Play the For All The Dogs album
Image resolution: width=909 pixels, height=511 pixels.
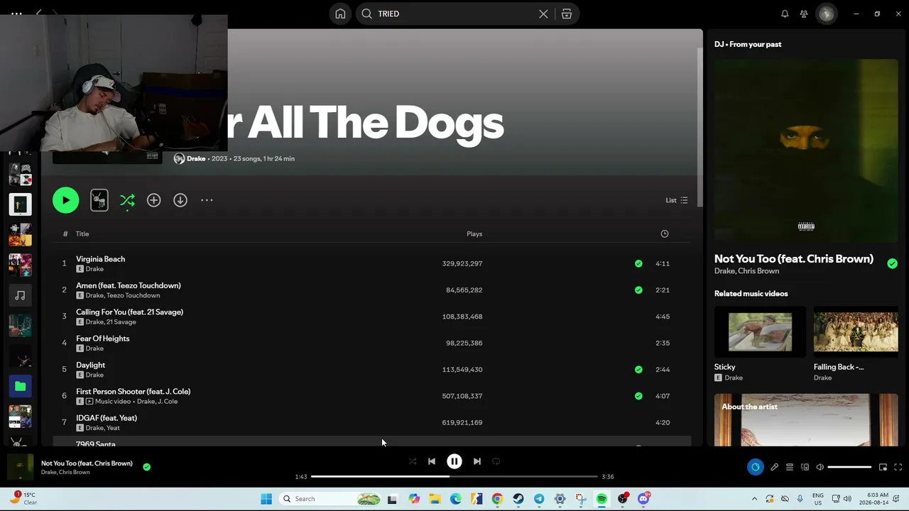tap(66, 200)
